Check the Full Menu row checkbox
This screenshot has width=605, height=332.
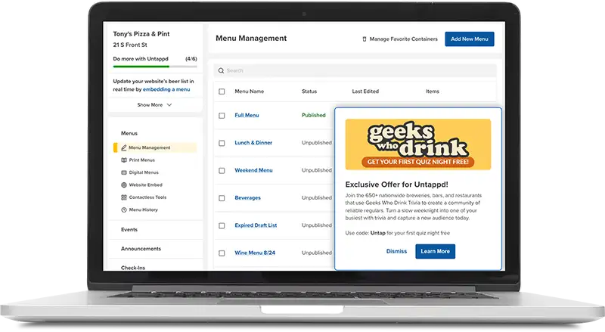[x=222, y=116]
